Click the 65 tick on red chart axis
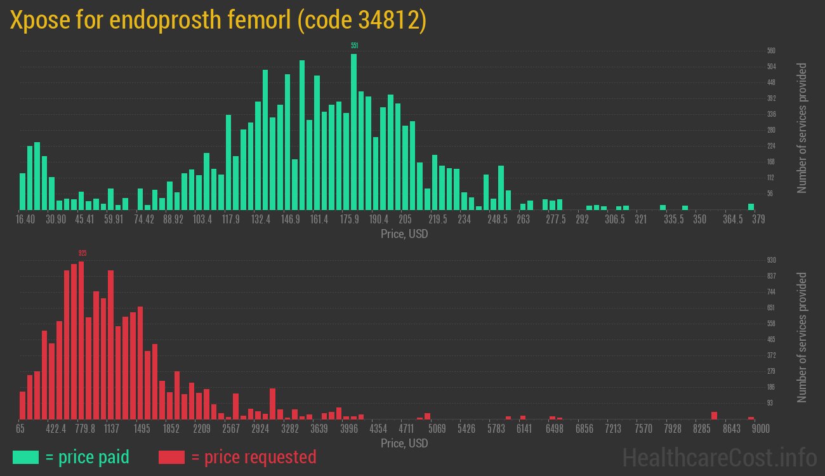The width and height of the screenshot is (825, 476). pyautogui.click(x=20, y=429)
